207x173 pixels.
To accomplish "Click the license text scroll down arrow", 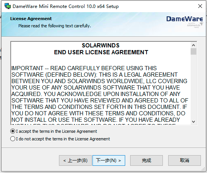I will pyautogui.click(x=193, y=122).
